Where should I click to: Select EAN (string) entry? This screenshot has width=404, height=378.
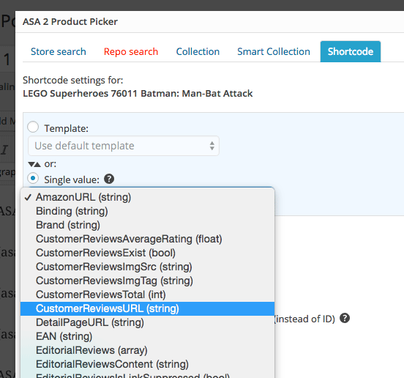pyautogui.click(x=147, y=336)
